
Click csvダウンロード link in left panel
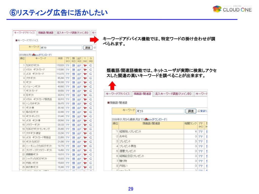(x=43, y=55)
